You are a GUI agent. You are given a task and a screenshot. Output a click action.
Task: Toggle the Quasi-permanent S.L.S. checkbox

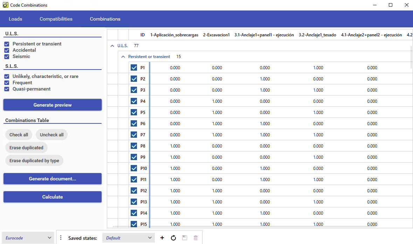(x=7, y=89)
